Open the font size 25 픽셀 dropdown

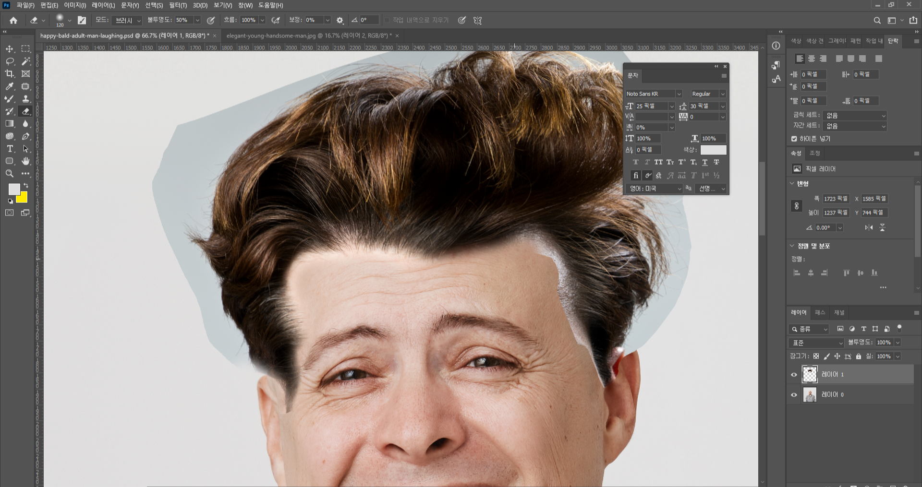pos(671,107)
